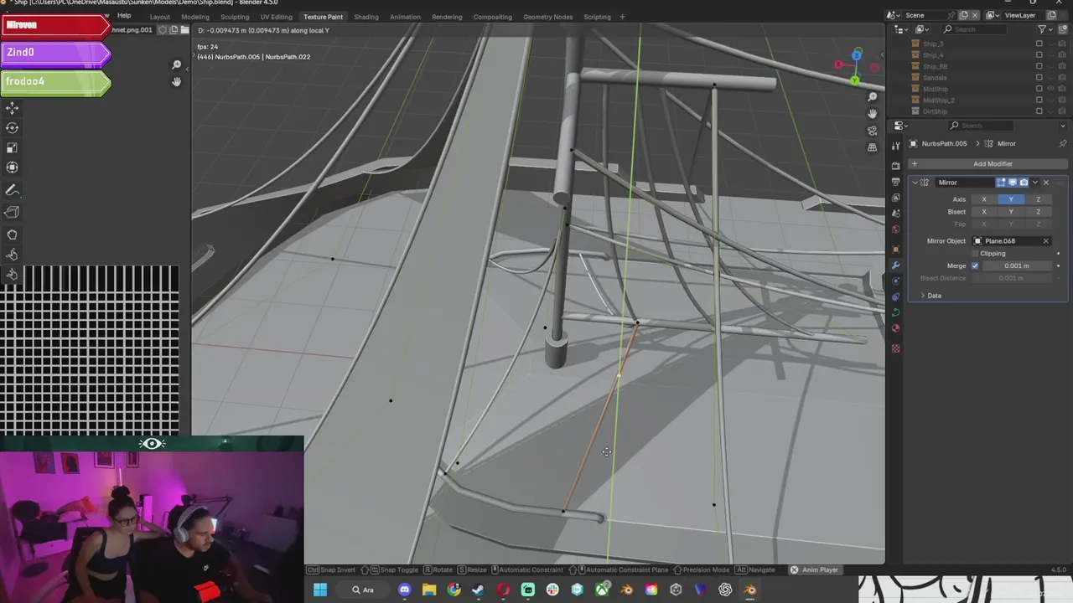Switch to the Sculpting workspace tab

coord(235,17)
